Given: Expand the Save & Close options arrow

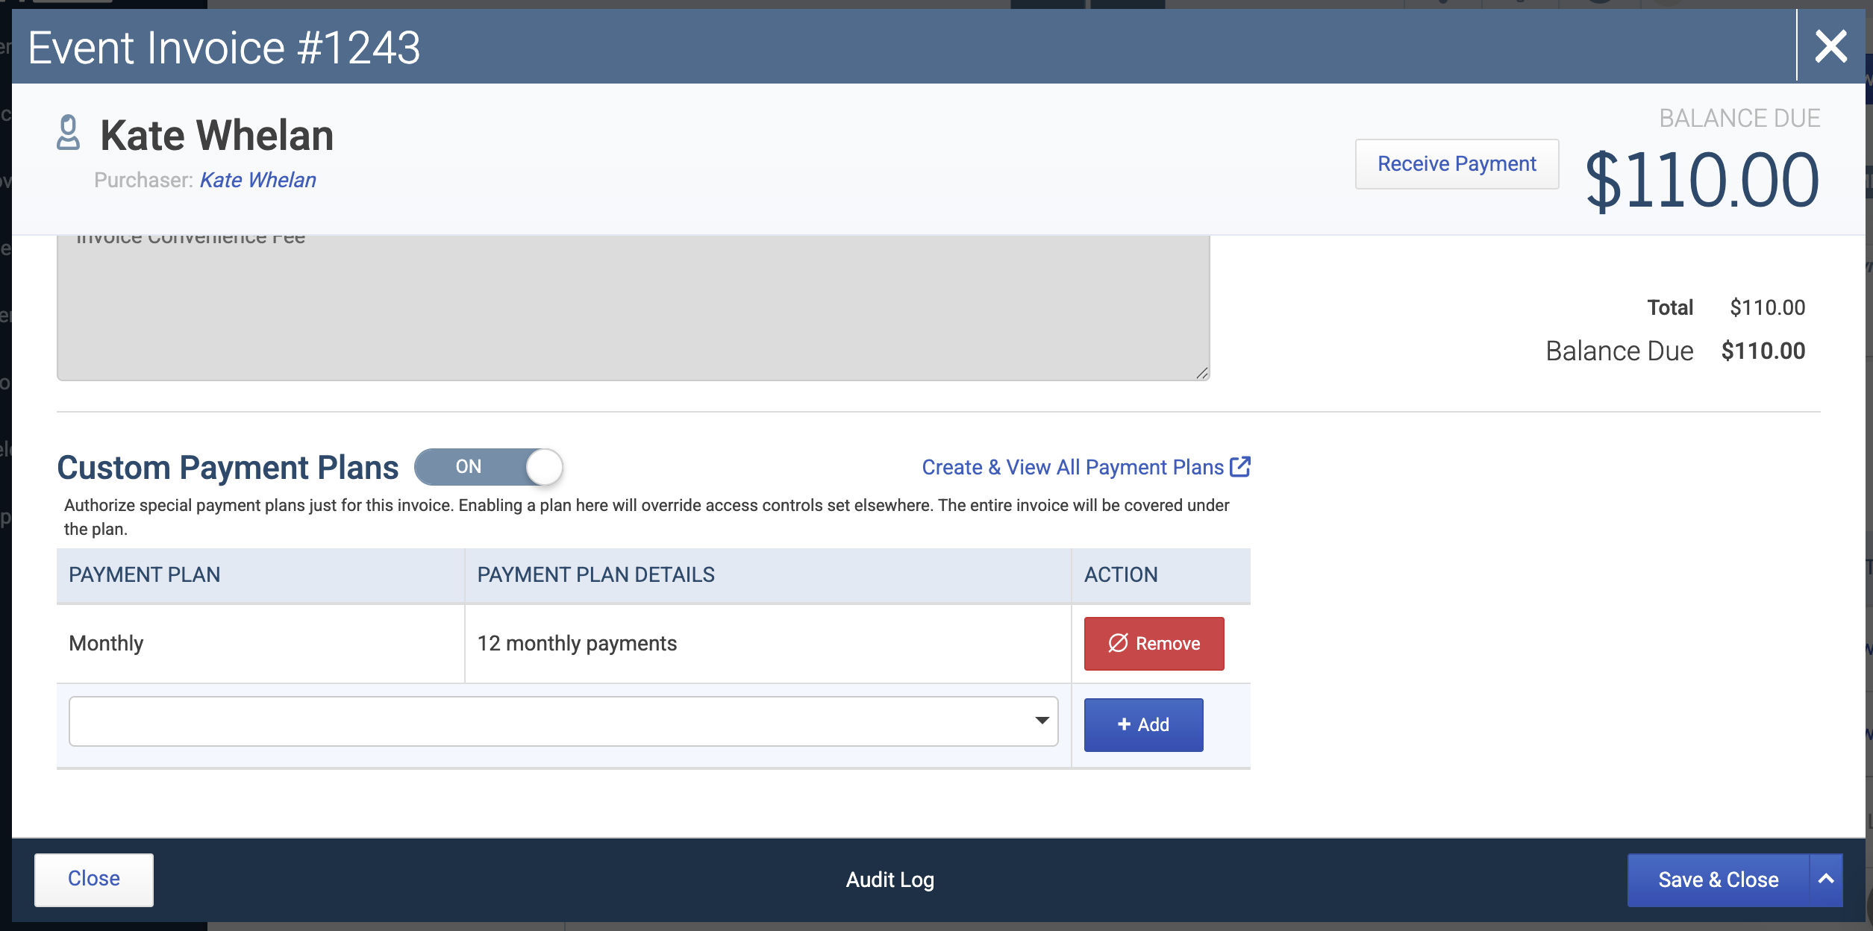Looking at the screenshot, I should click(x=1826, y=880).
